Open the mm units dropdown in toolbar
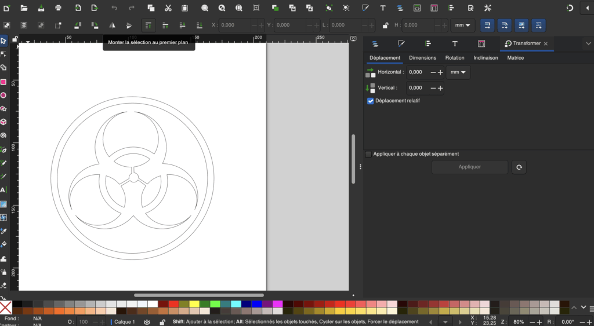The height and width of the screenshot is (326, 594). point(462,25)
